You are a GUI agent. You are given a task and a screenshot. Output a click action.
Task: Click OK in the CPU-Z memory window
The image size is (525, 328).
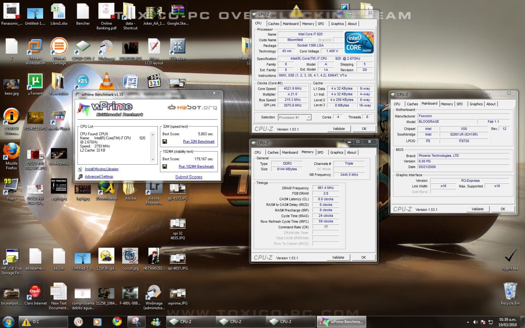point(364,257)
